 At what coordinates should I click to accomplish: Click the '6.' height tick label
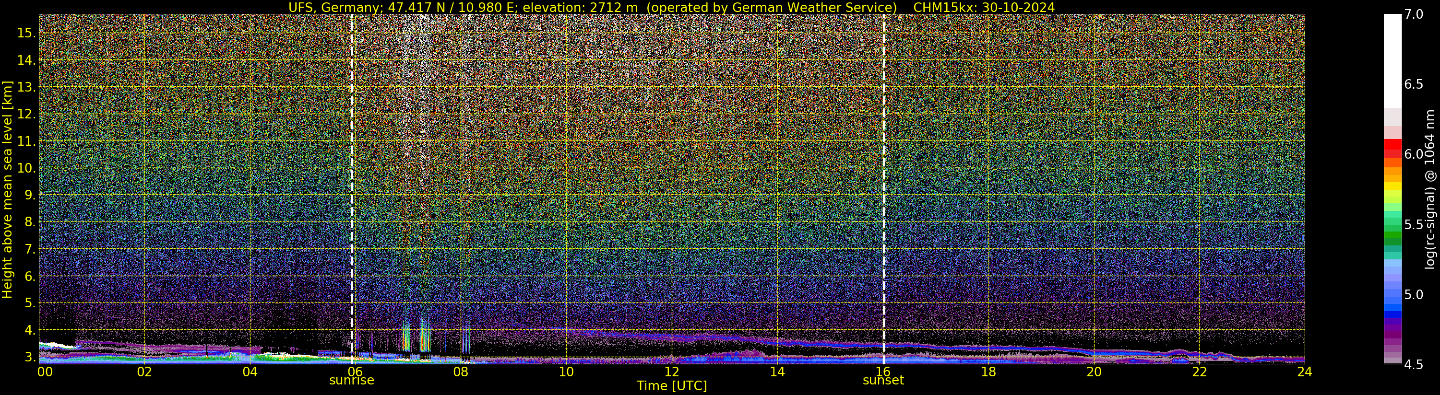tap(30, 276)
